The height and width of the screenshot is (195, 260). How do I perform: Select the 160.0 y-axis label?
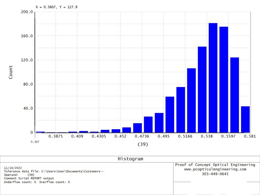point(27,36)
